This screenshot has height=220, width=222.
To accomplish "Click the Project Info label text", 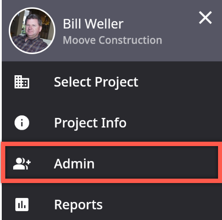I will tap(90, 123).
